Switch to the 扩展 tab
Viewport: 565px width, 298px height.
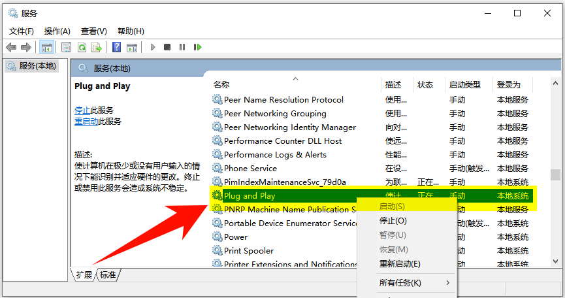[84, 275]
